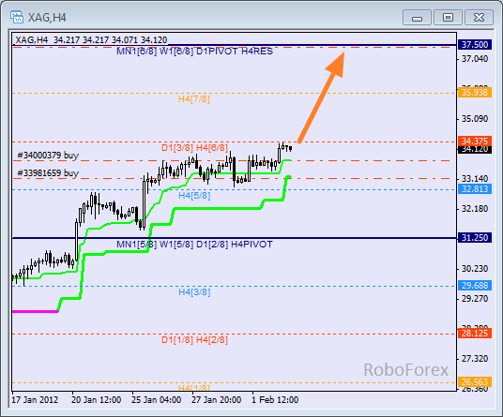Select the H4[5/8] level label
Viewport: 503px width, 417px height.
click(194, 195)
